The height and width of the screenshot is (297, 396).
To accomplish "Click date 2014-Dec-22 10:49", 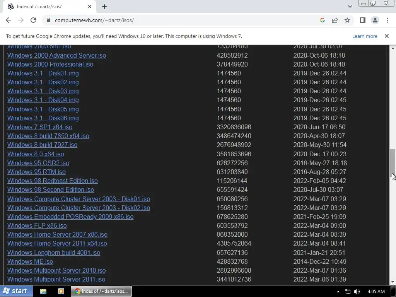I will (x=320, y=261).
